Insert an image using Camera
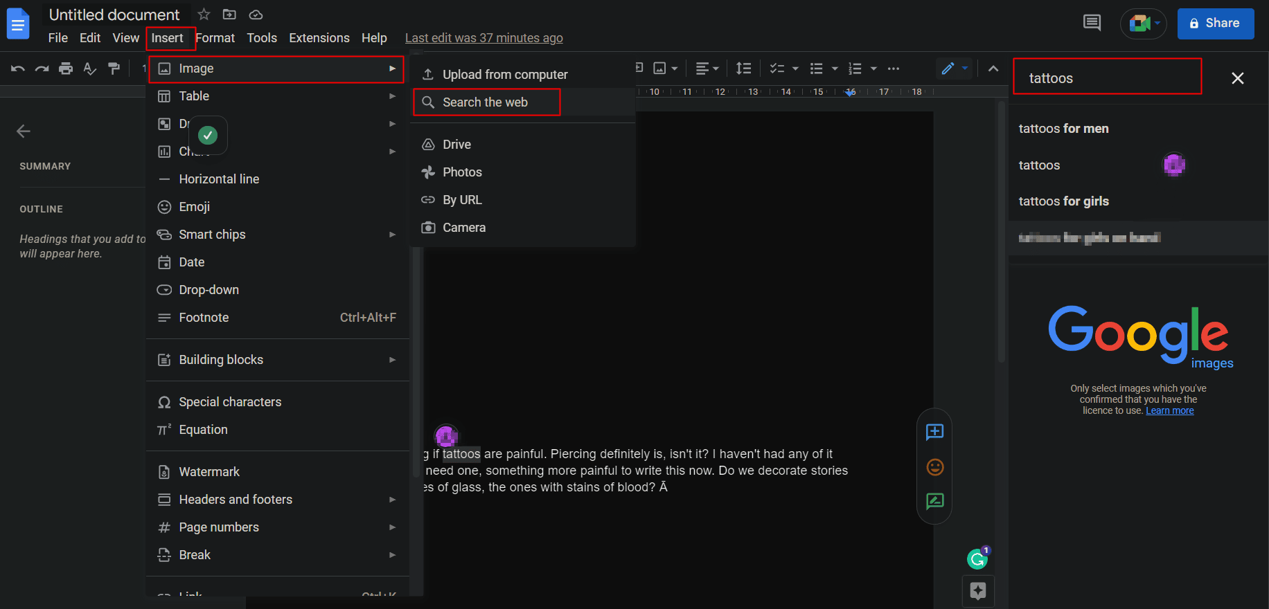The height and width of the screenshot is (609, 1269). pyautogui.click(x=523, y=228)
